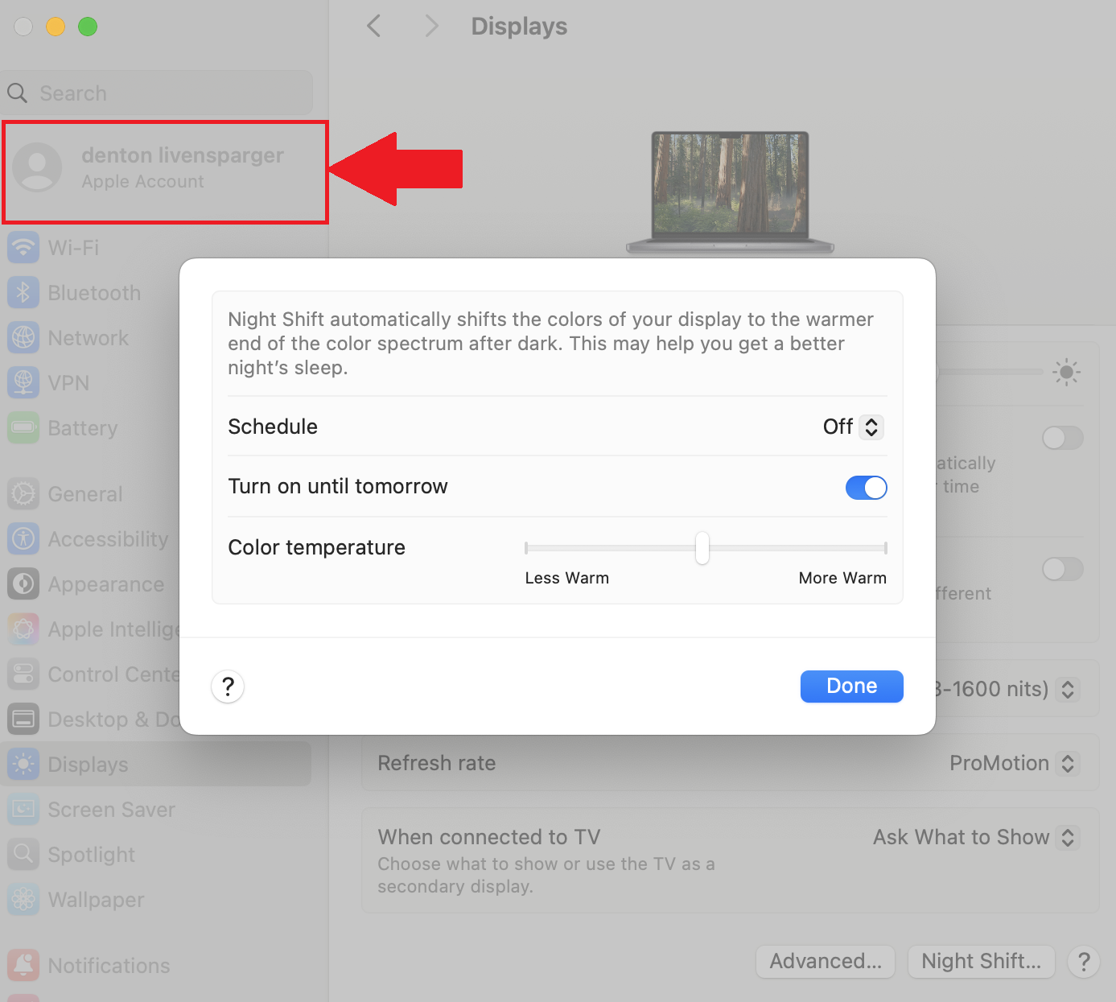Viewport: 1116px width, 1002px height.
Task: Click the Network globe icon
Action: pos(23,337)
